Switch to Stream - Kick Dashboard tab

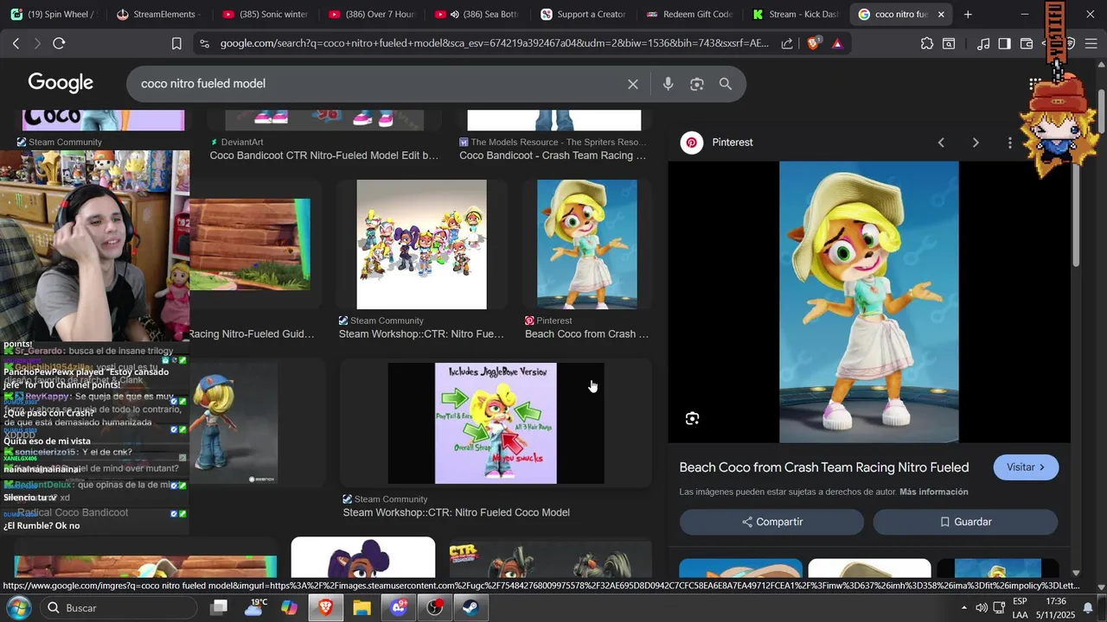pos(796,14)
